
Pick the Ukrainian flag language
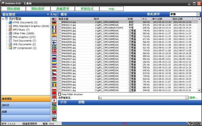pos(54,62)
